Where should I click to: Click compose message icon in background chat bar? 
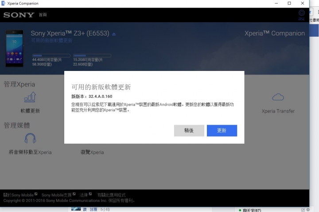coord(303,210)
